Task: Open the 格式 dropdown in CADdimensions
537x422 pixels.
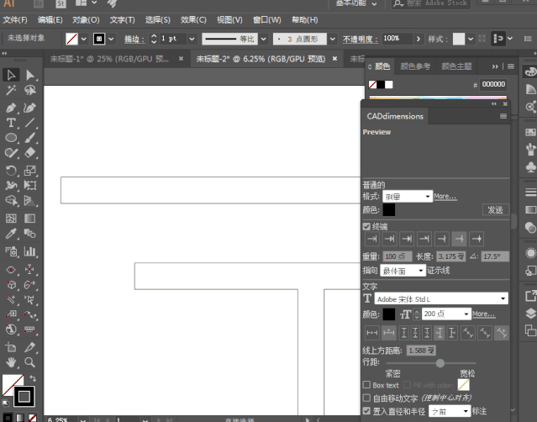Action: 408,197
